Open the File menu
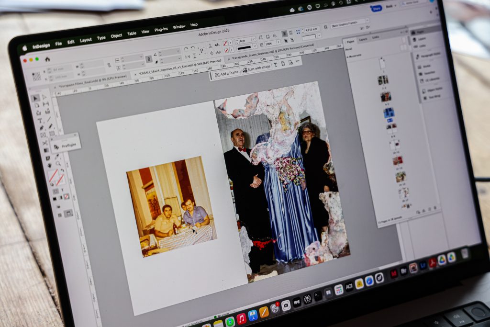490x327 pixels. 58,44
